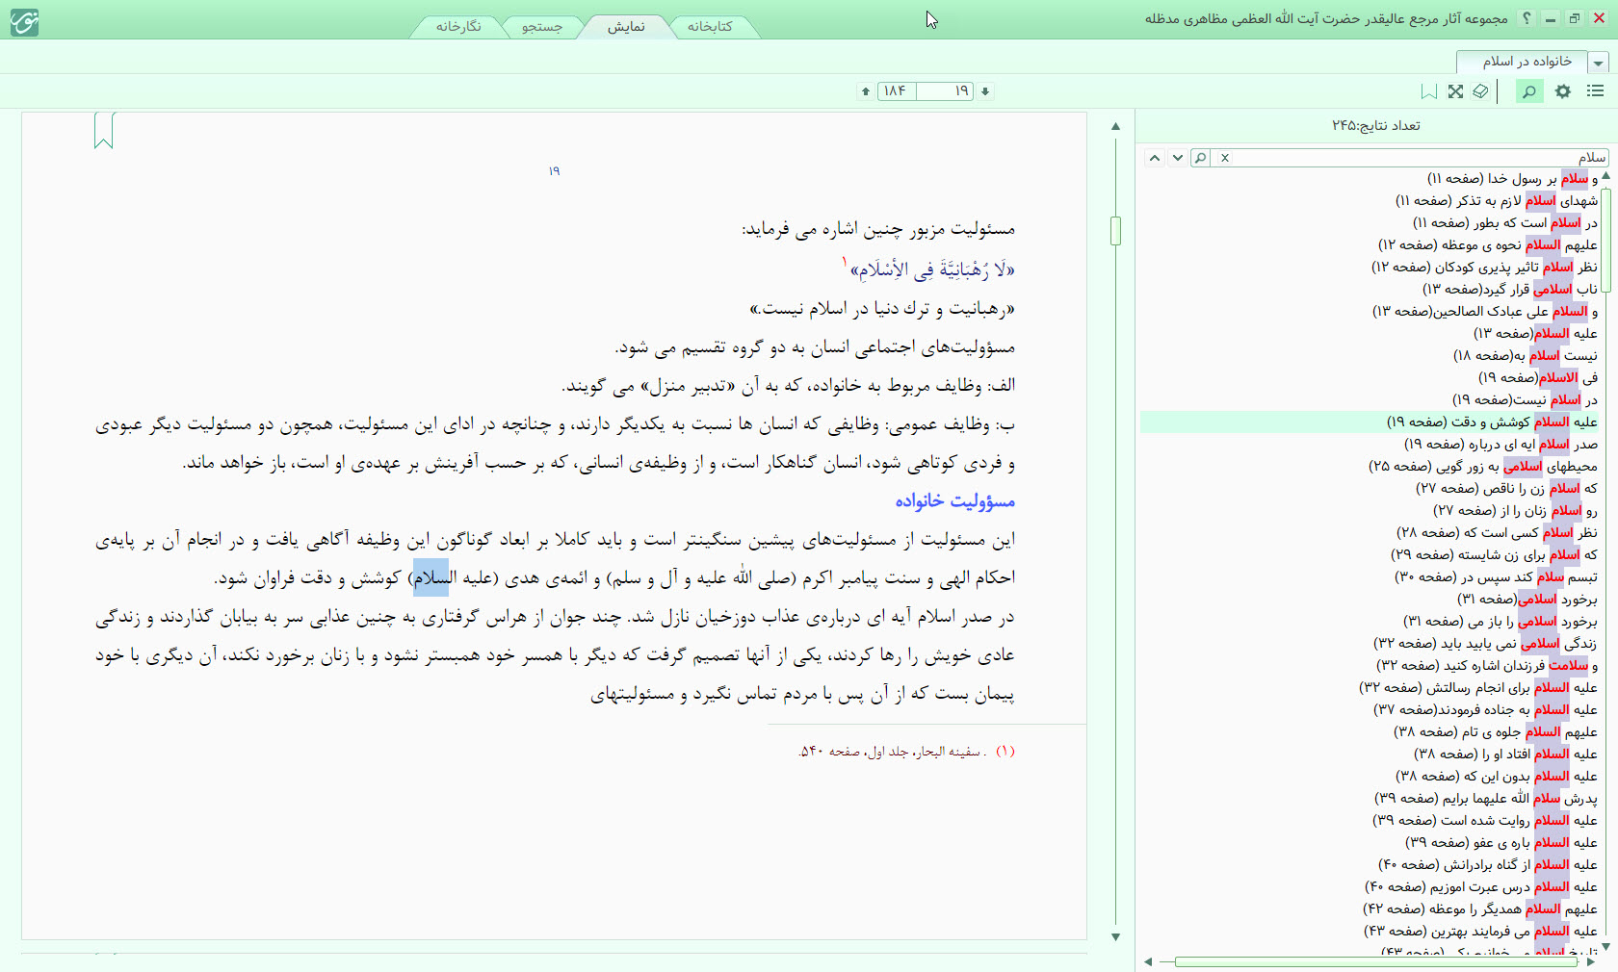Go to next page using down arrow
This screenshot has height=972, width=1618.
985,91
